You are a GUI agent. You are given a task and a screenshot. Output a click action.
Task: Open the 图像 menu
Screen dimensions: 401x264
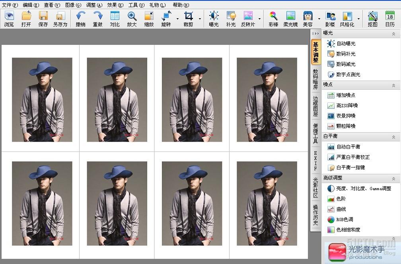click(x=73, y=5)
